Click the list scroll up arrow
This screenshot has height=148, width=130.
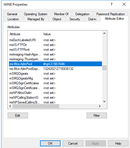pos(104,34)
